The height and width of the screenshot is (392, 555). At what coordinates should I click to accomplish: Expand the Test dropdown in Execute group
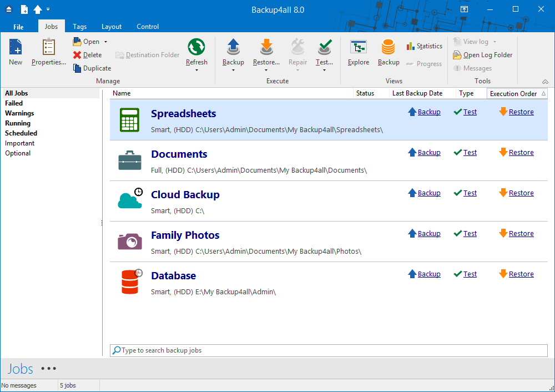pos(324,70)
